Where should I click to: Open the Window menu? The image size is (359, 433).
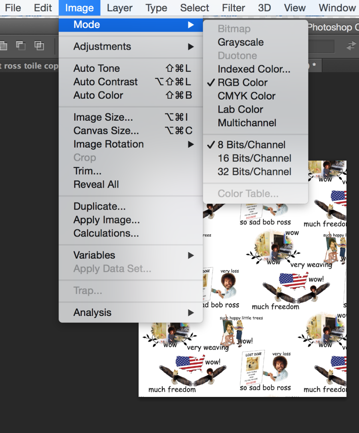pos(337,8)
